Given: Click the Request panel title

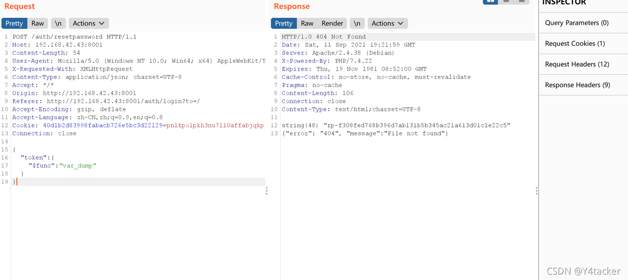Looking at the screenshot, I should tap(20, 6).
